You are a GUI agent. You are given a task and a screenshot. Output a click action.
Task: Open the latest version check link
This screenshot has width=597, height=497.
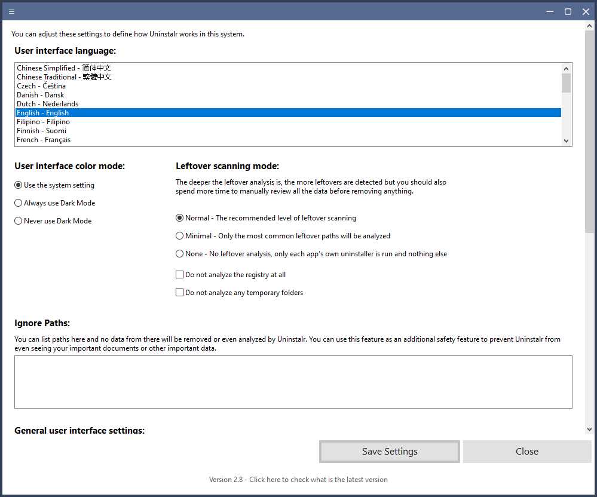tap(298, 480)
